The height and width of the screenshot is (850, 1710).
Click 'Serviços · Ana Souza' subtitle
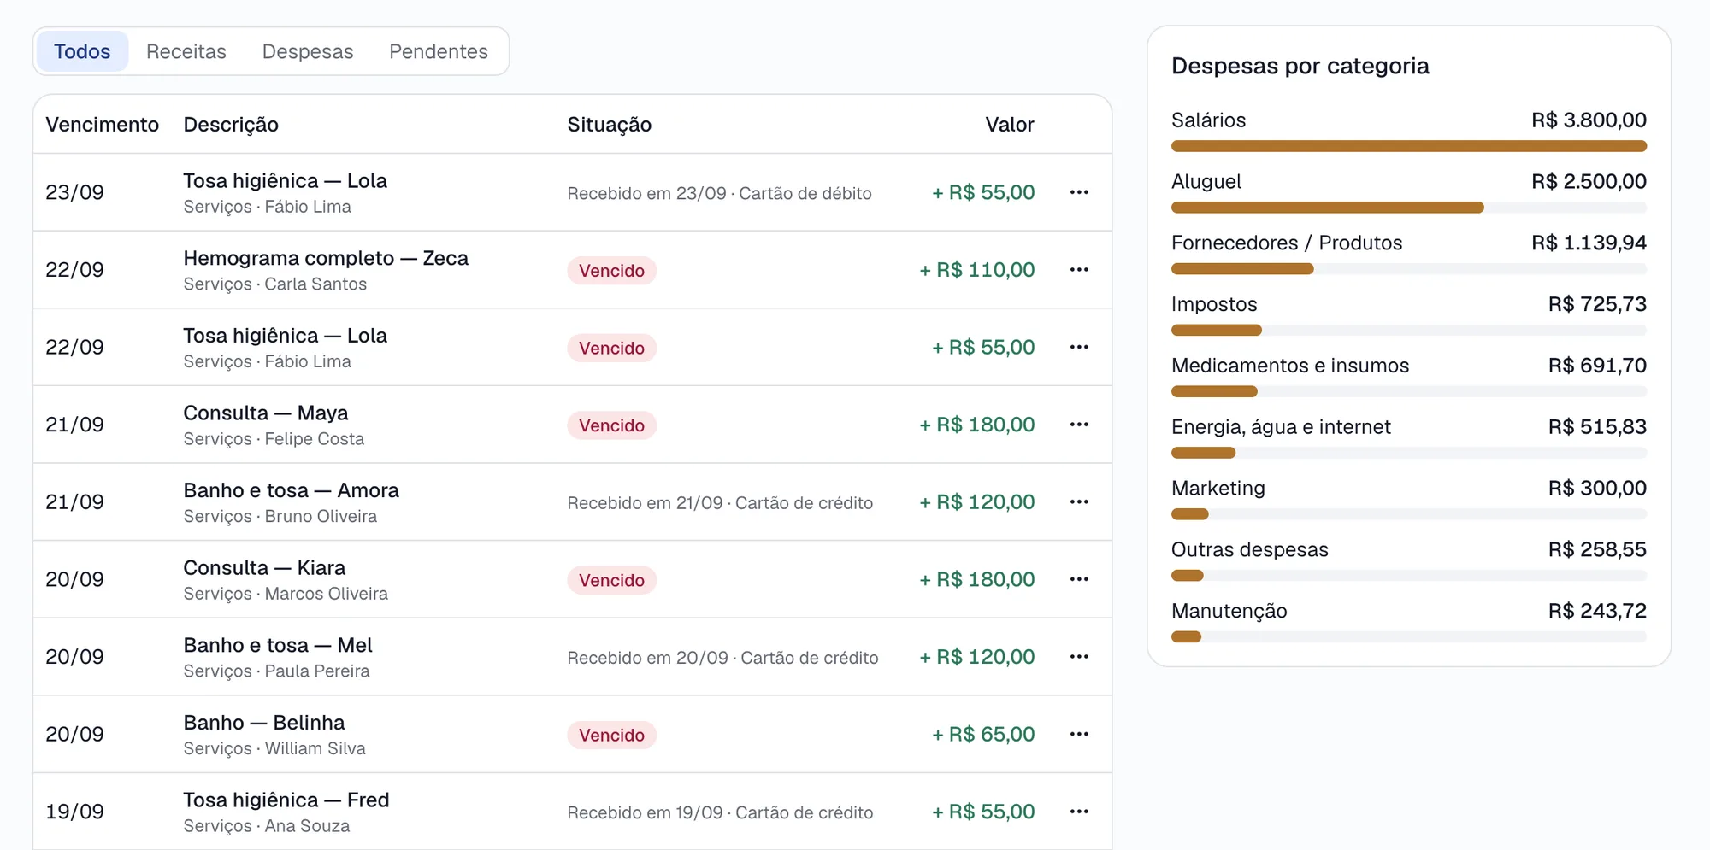[x=267, y=826]
